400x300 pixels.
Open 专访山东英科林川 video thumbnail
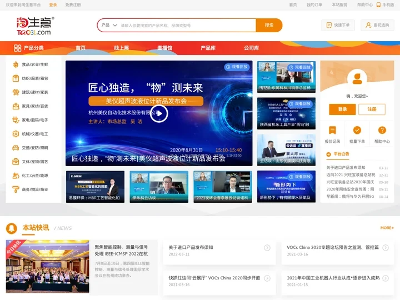pyautogui.click(x=286, y=77)
